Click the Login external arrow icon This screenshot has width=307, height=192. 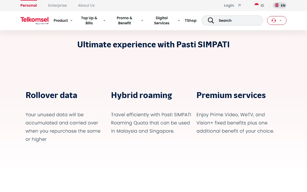(x=239, y=5)
